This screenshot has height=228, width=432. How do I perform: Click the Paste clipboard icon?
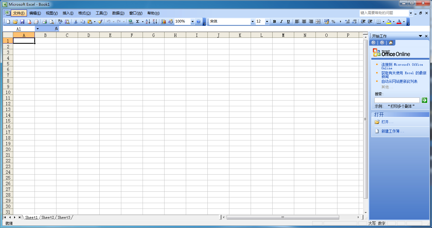click(x=89, y=22)
